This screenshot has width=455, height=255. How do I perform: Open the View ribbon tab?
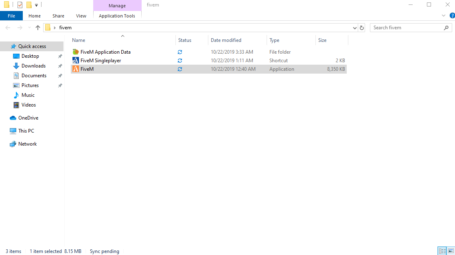coord(81,16)
